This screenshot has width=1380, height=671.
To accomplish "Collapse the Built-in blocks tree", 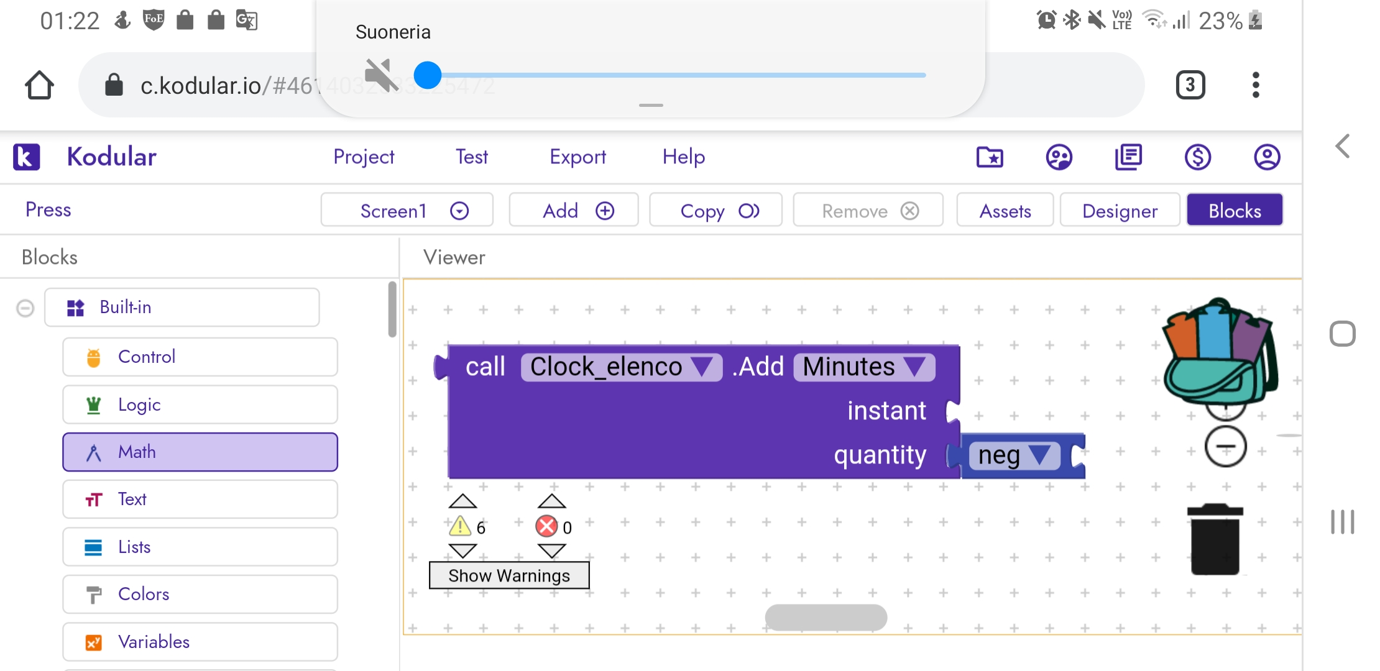I will coord(25,308).
